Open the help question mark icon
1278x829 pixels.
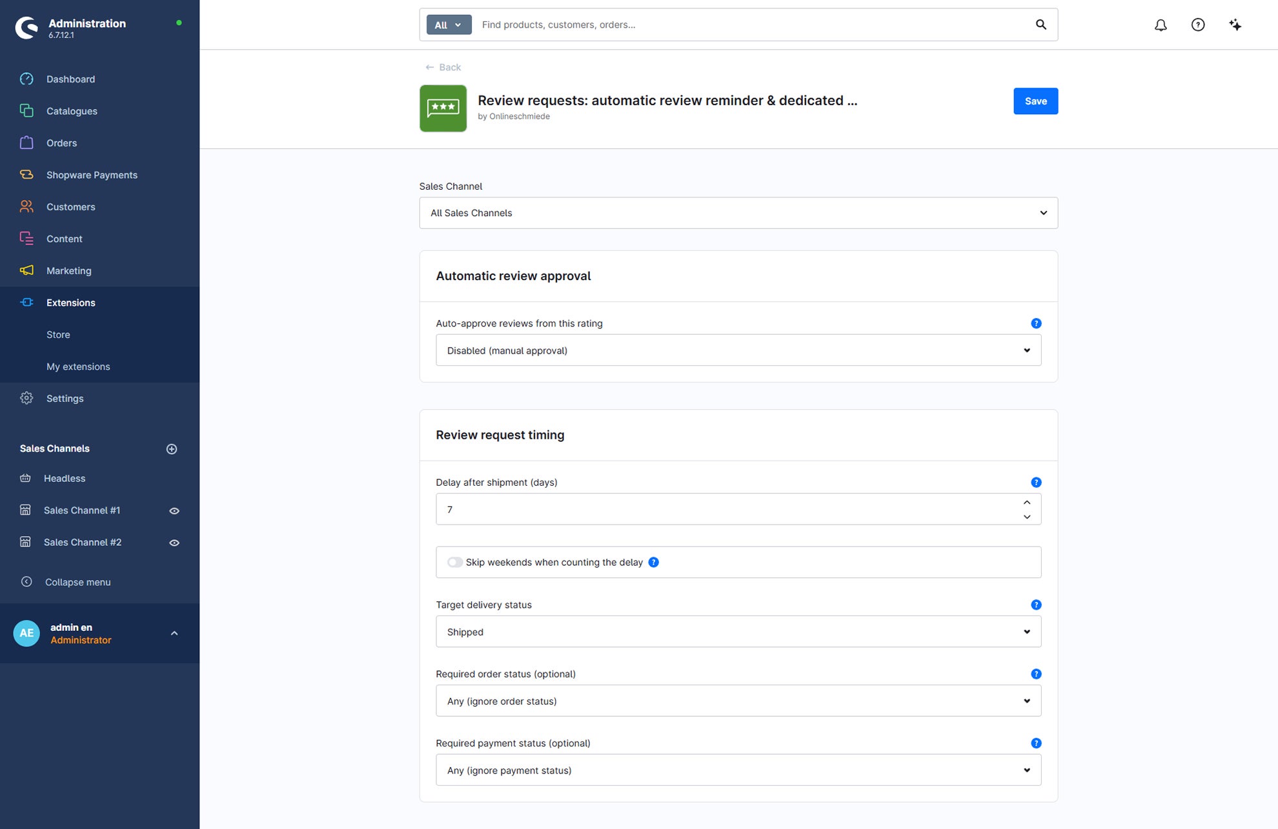(1198, 25)
